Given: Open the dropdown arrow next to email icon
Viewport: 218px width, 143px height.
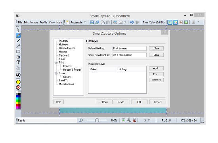Looking at the screenshot, I should tap(125, 22).
